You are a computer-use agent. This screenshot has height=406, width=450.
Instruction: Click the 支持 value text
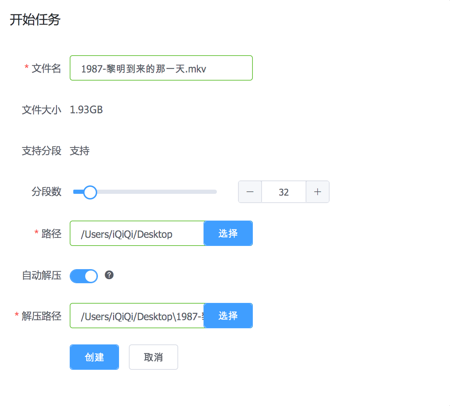[80, 151]
